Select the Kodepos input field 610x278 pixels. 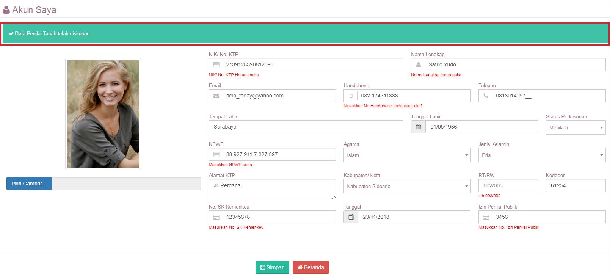point(575,186)
